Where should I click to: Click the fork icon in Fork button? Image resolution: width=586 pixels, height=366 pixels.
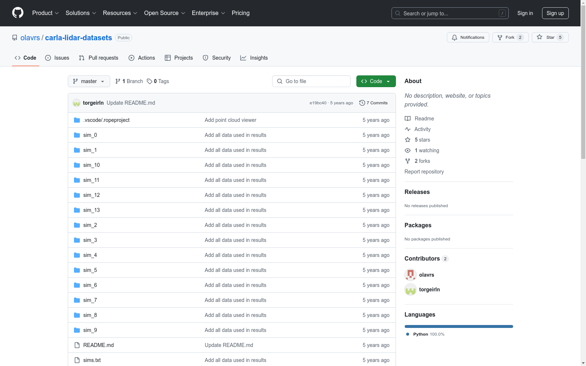point(500,37)
